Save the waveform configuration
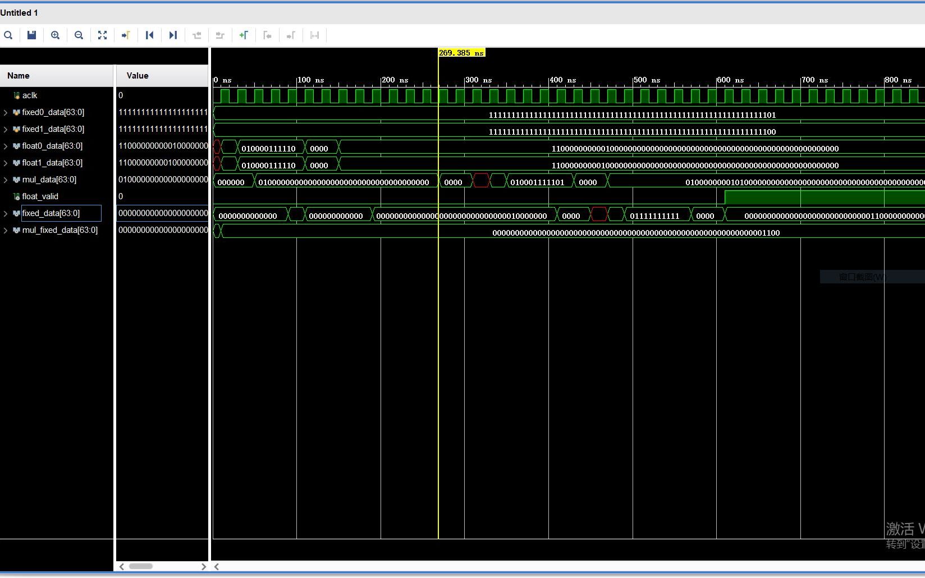Screen dimensions: 925x578 [31, 35]
